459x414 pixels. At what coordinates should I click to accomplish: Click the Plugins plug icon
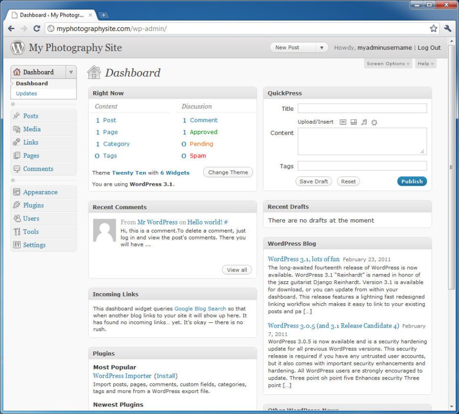(16, 205)
